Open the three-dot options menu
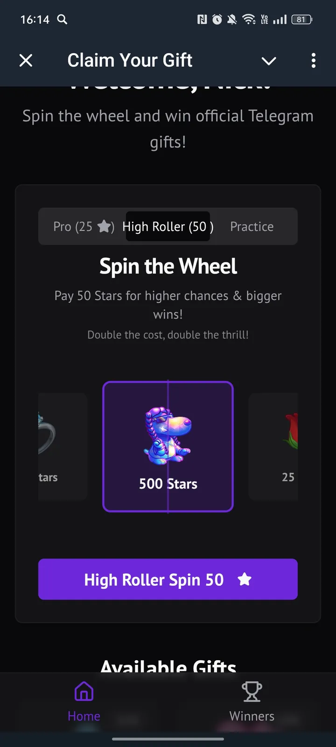Image resolution: width=336 pixels, height=747 pixels. click(313, 60)
